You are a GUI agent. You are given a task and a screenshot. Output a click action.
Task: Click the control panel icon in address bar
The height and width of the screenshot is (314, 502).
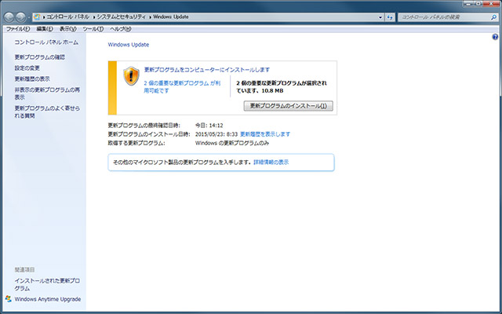tap(38, 16)
